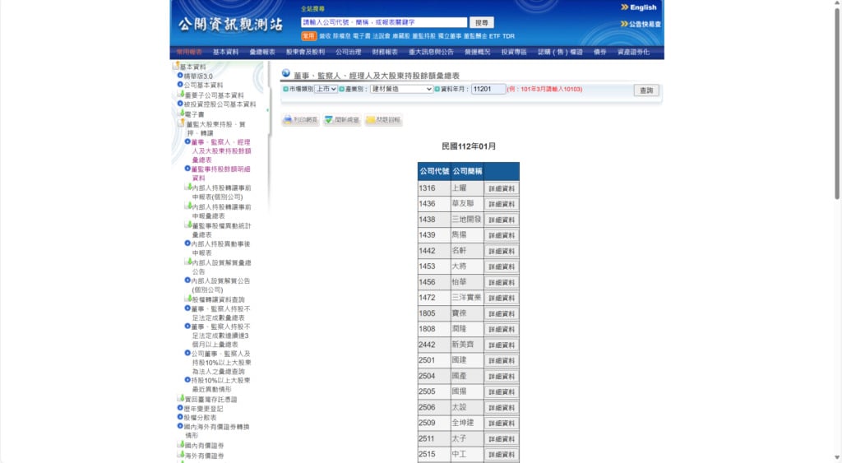Click the TDR quick link
This screenshot has height=463, width=842.
508,36
